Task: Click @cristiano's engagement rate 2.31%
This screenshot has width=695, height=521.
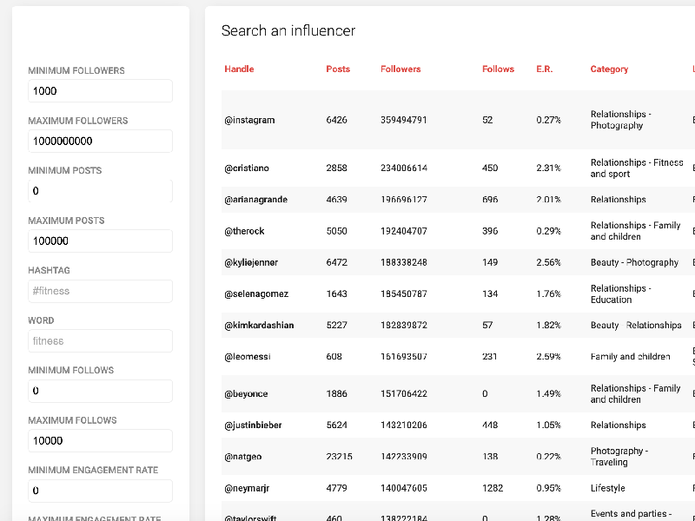Action: click(x=548, y=168)
